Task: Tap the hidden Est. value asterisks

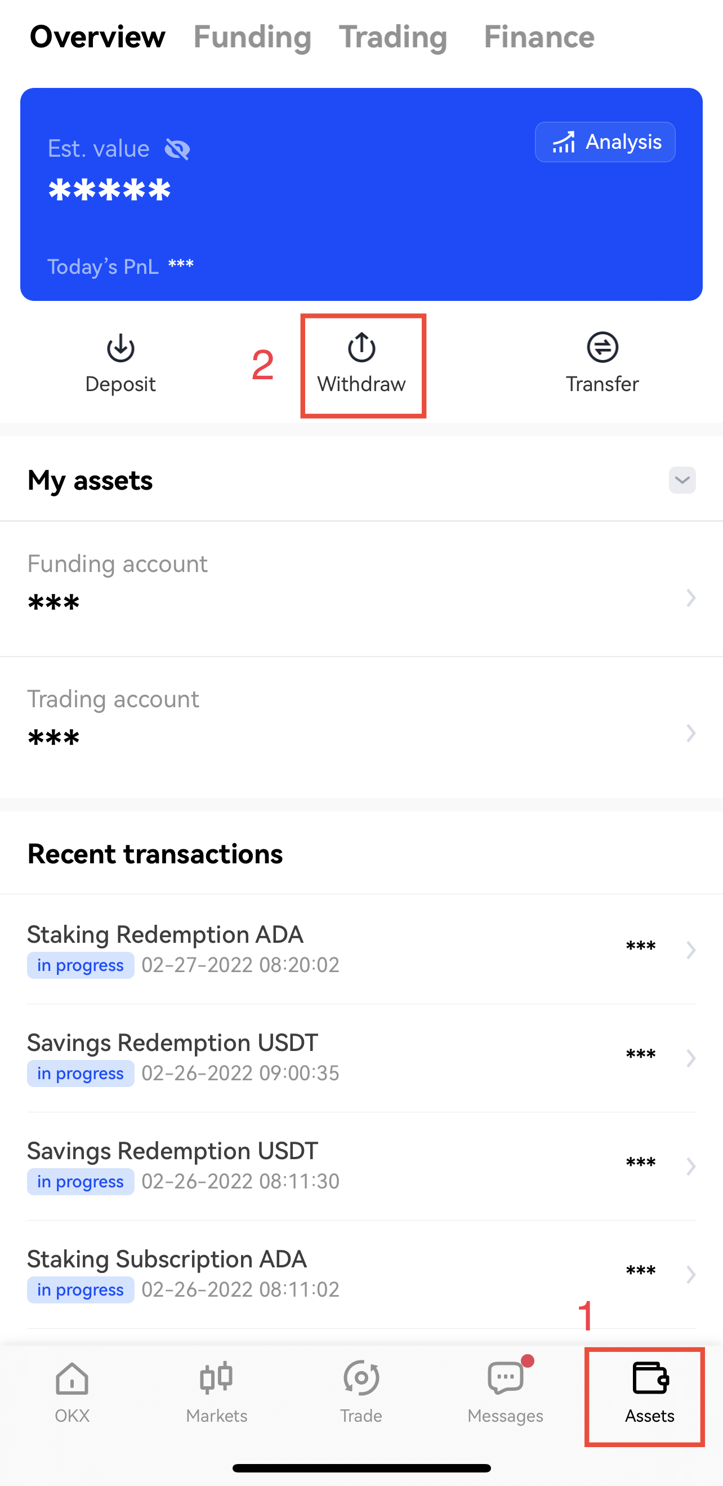Action: point(110,190)
